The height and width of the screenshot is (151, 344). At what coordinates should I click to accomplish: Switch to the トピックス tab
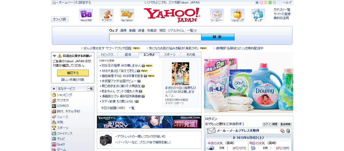coord(107,55)
